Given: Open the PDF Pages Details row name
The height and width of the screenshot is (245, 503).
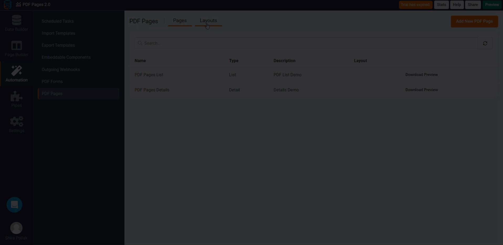Looking at the screenshot, I should click(152, 90).
